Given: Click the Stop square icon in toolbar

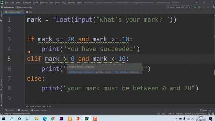Looking at the screenshot, I should pyautogui.click(x=208, y=7).
